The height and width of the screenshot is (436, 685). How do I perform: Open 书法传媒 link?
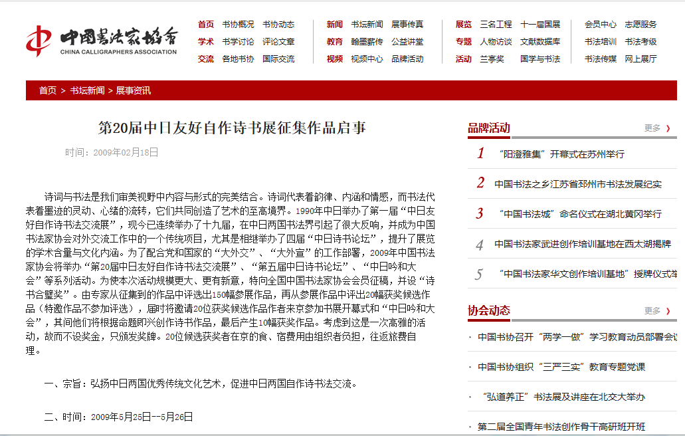tap(600, 59)
